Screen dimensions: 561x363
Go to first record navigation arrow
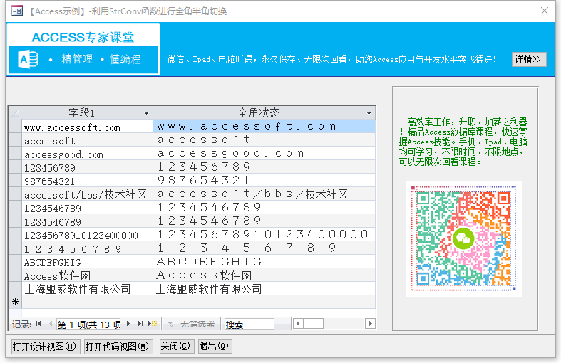point(38,324)
